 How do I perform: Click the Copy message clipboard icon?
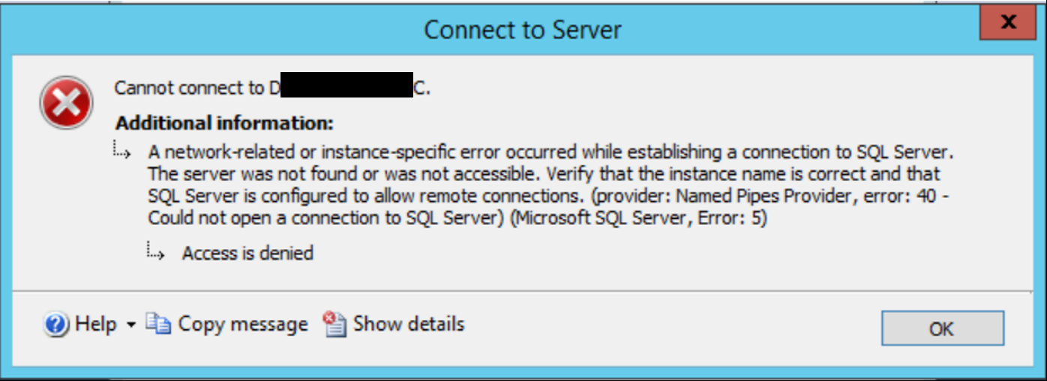158,324
